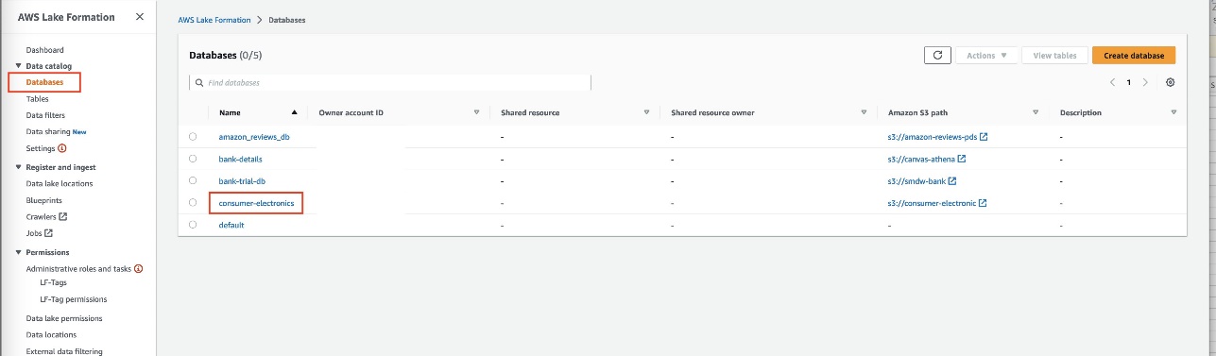The width and height of the screenshot is (1216, 356).
Task: Click page number 1
Action: tap(1128, 82)
